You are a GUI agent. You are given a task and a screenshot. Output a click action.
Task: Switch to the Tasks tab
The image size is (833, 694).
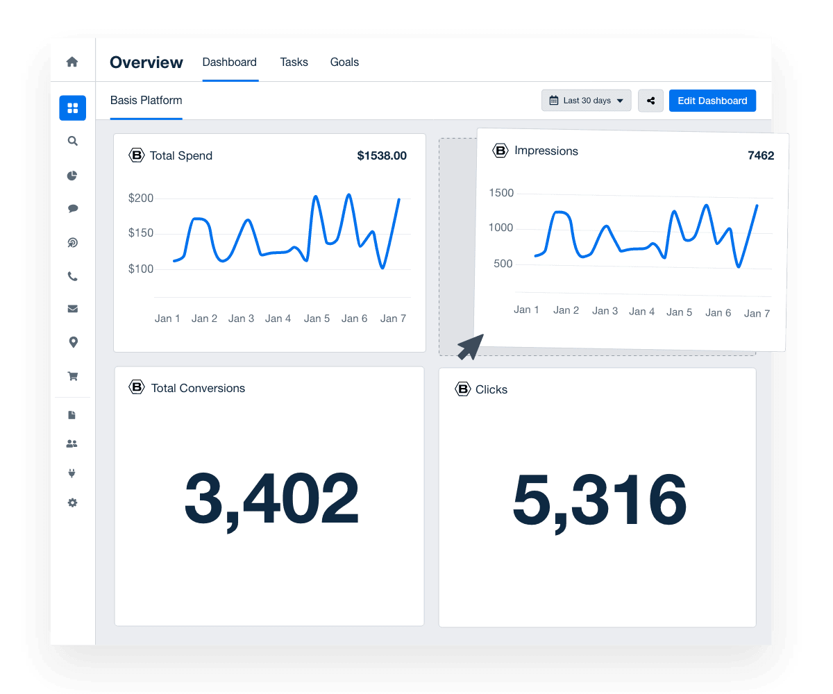coord(294,62)
